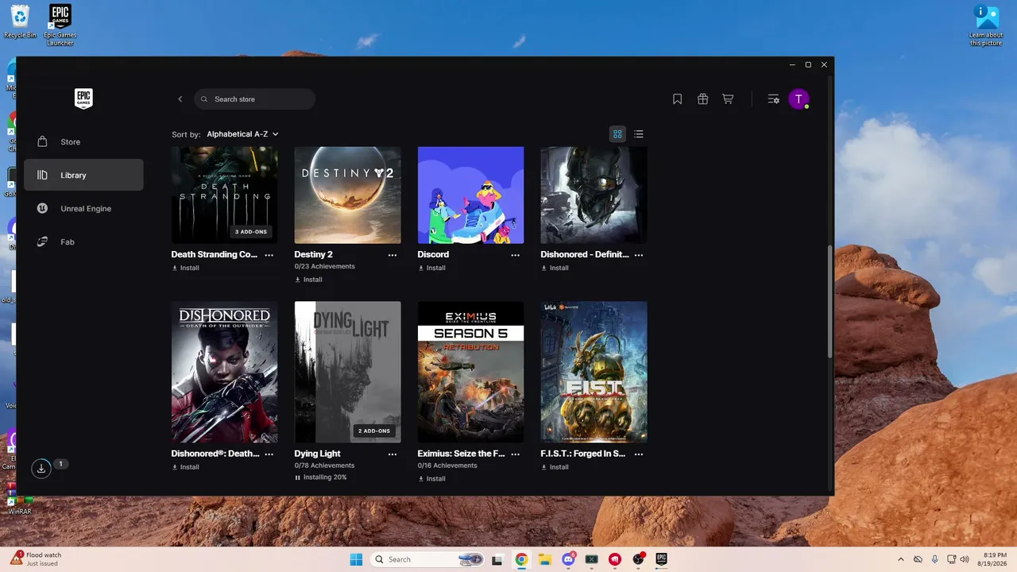Open the Dying Light cover thumbnail
Image resolution: width=1017 pixels, height=572 pixels.
click(x=348, y=372)
